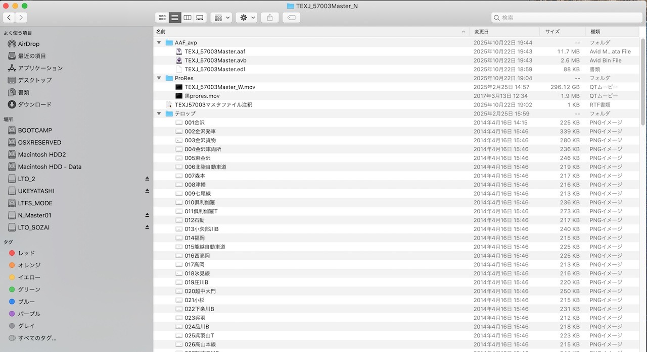Collapse the テロップ folder

pyautogui.click(x=159, y=114)
